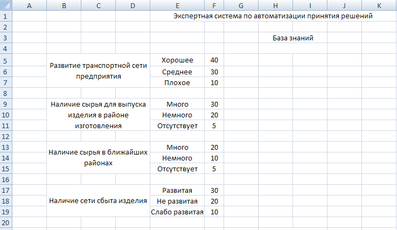Click value 10 next to Плохое
This screenshot has width=397, height=230.
pyautogui.click(x=214, y=82)
